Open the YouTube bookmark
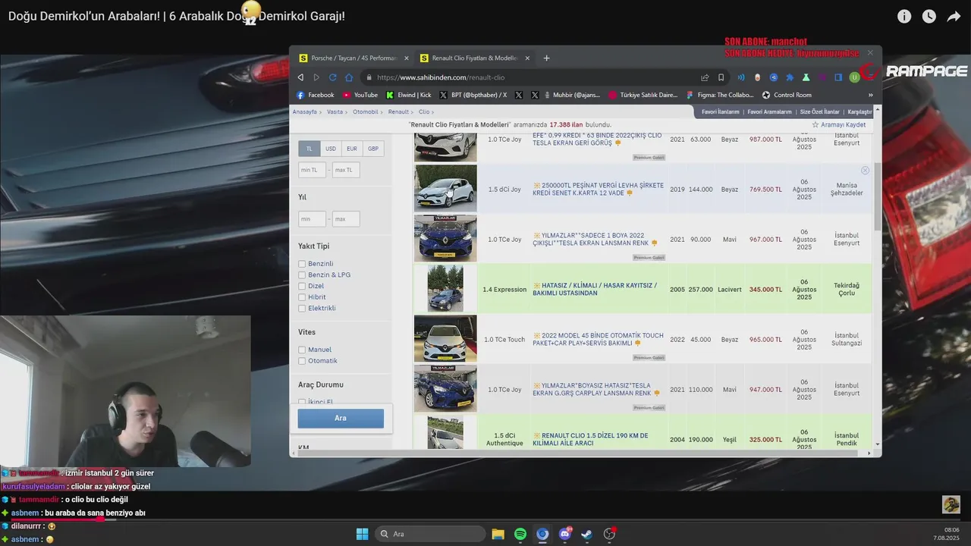This screenshot has height=546, width=971. (x=360, y=95)
